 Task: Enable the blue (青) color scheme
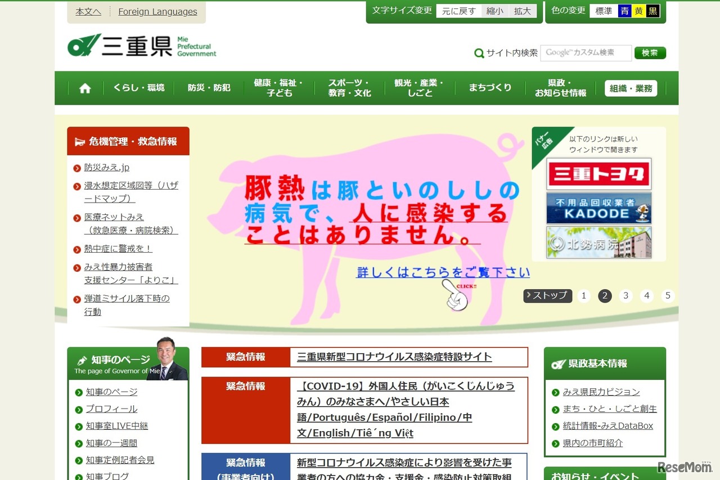click(625, 10)
